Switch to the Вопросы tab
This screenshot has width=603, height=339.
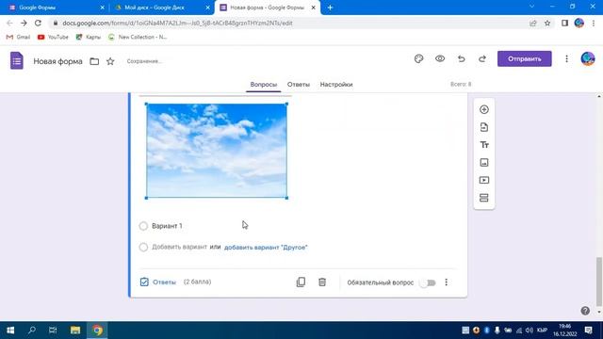click(x=264, y=85)
